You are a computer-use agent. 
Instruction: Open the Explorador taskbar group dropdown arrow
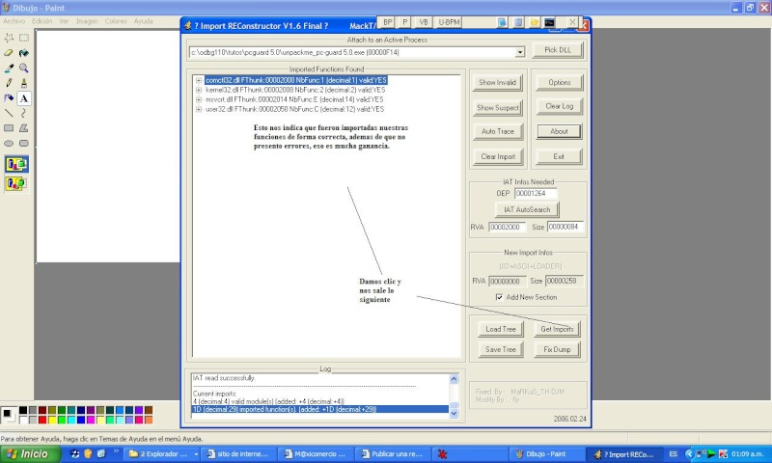(x=196, y=454)
